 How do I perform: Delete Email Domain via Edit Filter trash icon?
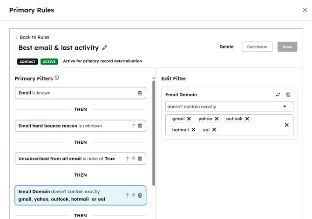tap(288, 94)
